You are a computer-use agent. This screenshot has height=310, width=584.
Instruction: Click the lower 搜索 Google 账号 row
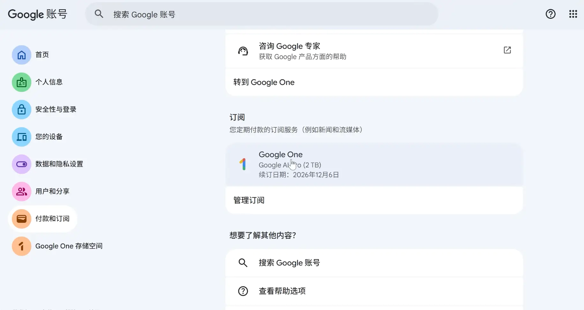pyautogui.click(x=289, y=263)
